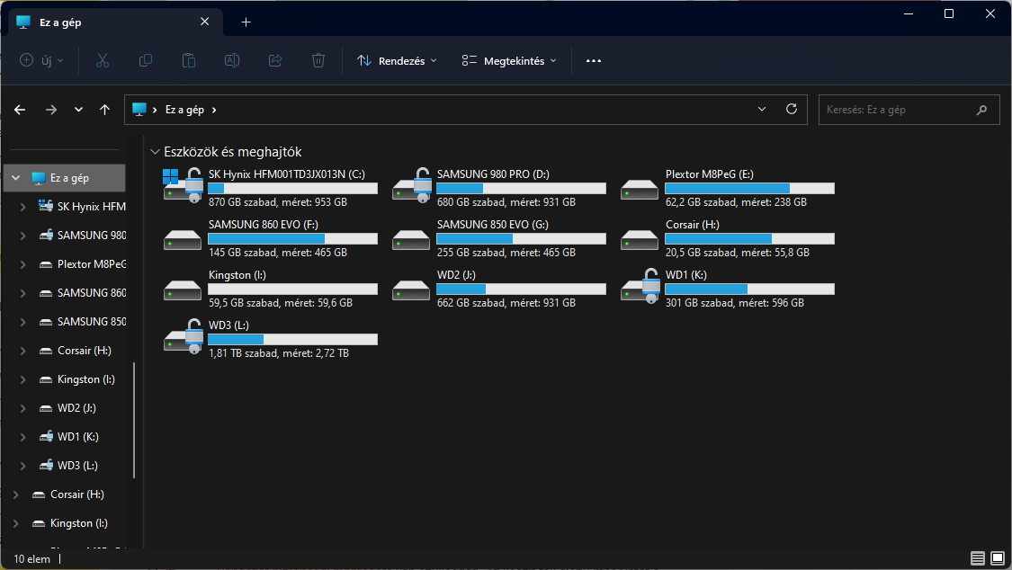Expand SAMSUNG 860 tree node
This screenshot has width=1012, height=570.
click(22, 293)
